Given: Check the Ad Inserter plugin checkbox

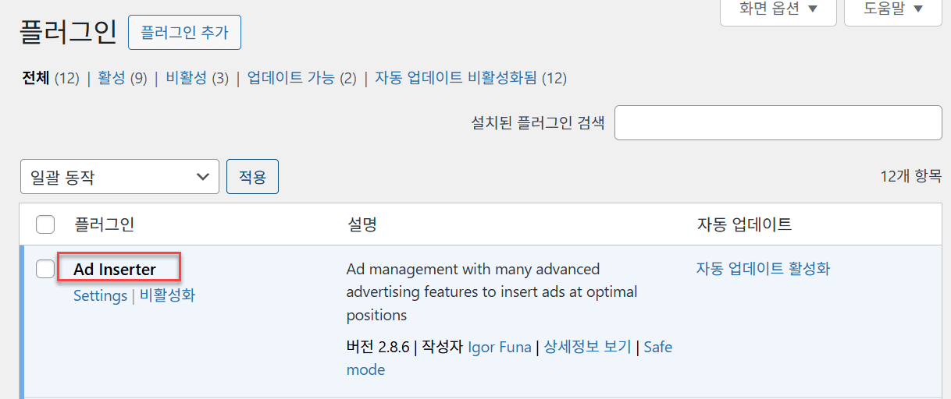Looking at the screenshot, I should pyautogui.click(x=45, y=269).
